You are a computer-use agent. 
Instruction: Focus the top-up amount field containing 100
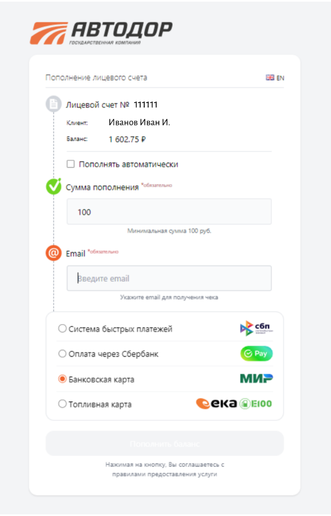point(169,212)
